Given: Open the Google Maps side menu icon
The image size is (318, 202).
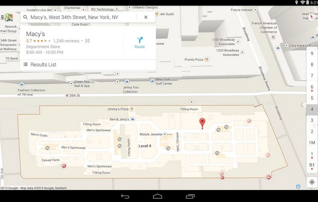Looking at the screenshot, I should 7,18.
